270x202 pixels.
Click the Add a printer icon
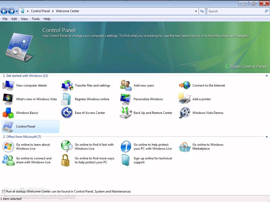click(185, 98)
